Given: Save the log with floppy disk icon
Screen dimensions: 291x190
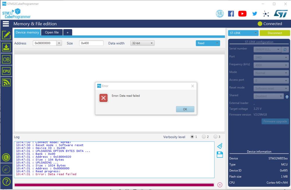Looking at the screenshot, I should point(220,155).
